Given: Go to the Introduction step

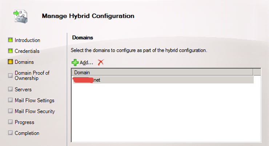Looking at the screenshot, I should point(27,40).
